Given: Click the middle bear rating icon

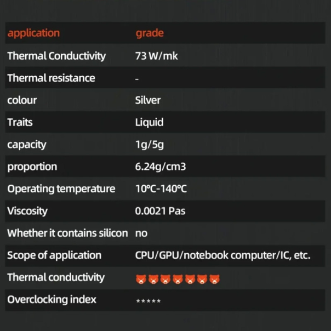Looking at the screenshot, I should coord(178,279).
